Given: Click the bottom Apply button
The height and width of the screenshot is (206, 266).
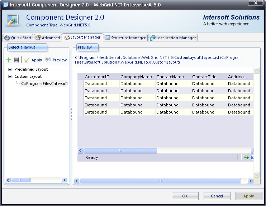Looking at the screenshot, I should tap(249, 196).
